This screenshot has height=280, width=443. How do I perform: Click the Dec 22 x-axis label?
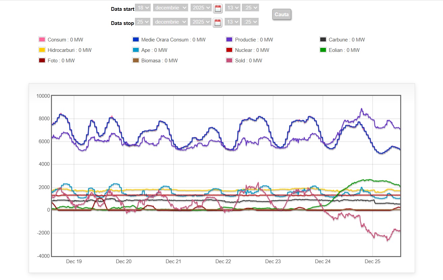[223, 261]
